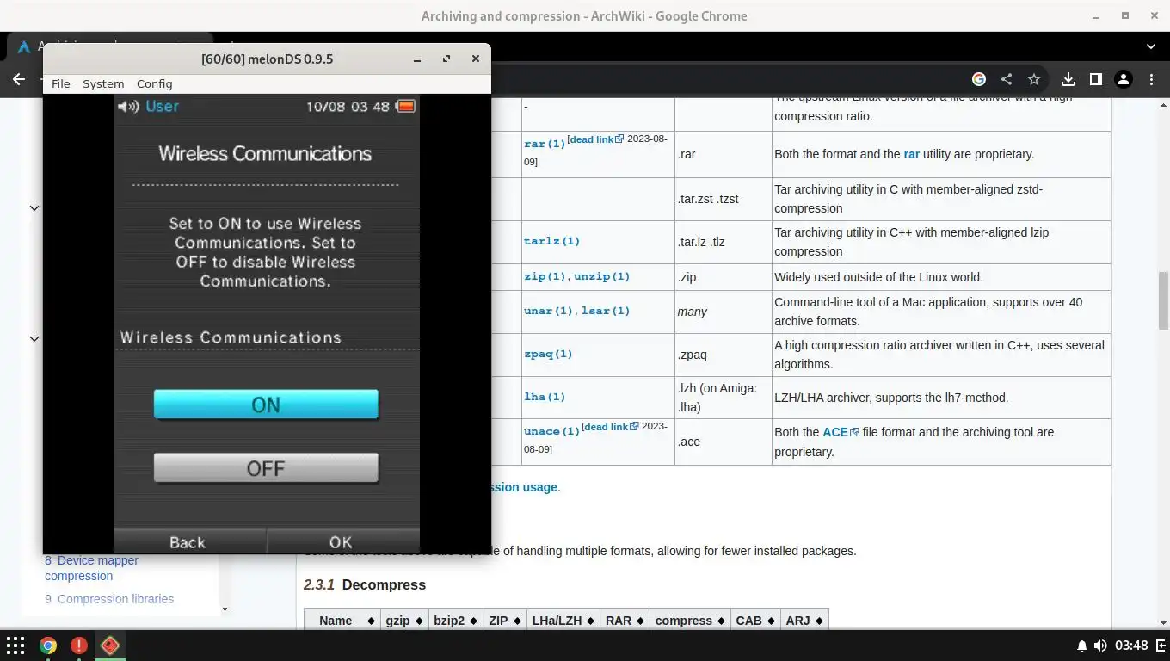Go back with Chrome's back arrow
The height and width of the screenshot is (661, 1170).
(19, 79)
